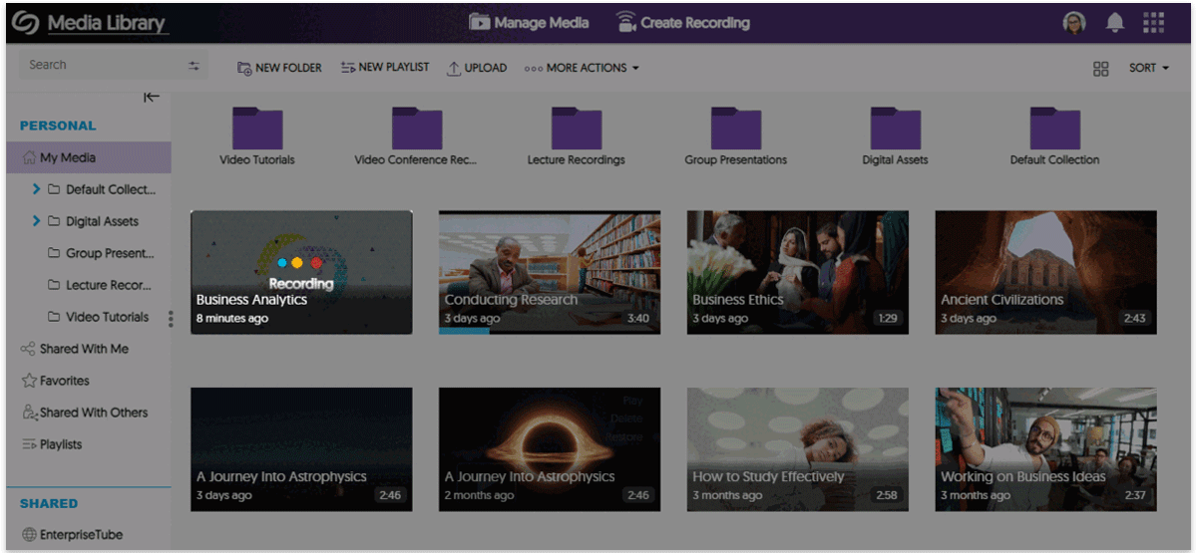Click the Create Recording tab
1197x553 pixels.
[682, 23]
